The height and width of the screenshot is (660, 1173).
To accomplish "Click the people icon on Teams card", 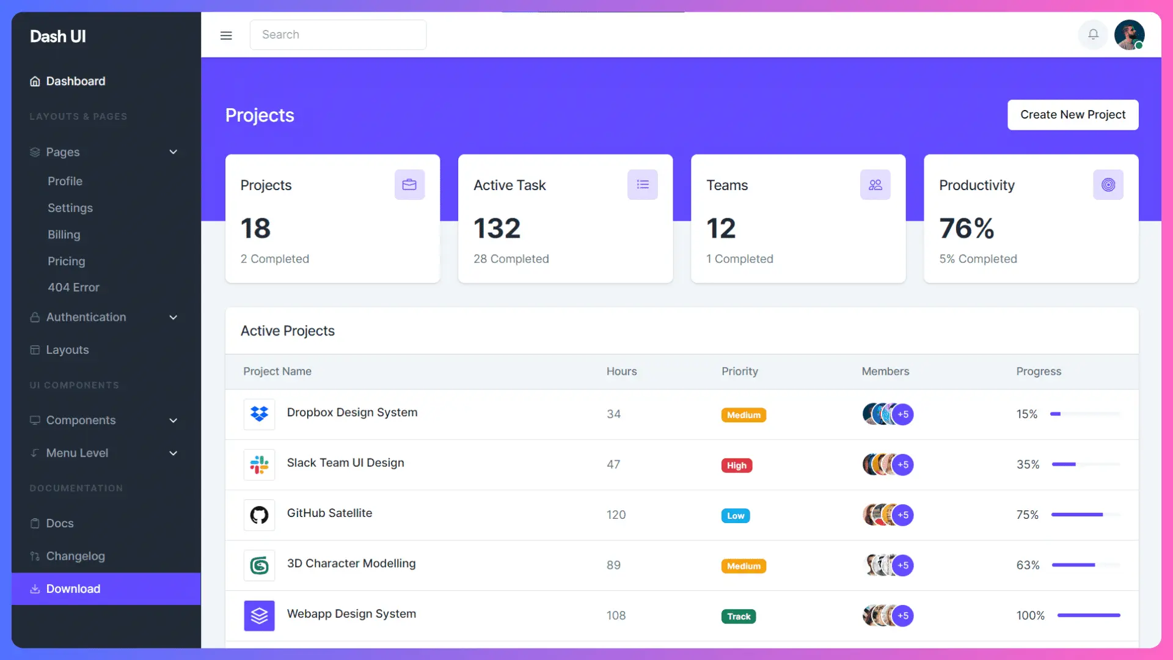I will pyautogui.click(x=875, y=185).
